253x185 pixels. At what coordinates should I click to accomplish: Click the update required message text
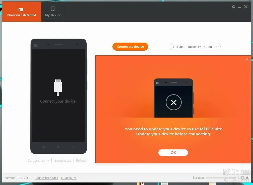click(173, 132)
